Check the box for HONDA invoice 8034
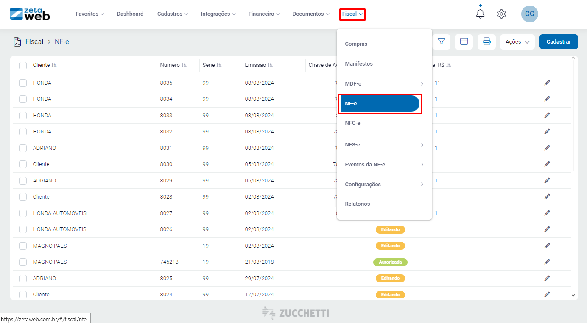 click(x=23, y=99)
